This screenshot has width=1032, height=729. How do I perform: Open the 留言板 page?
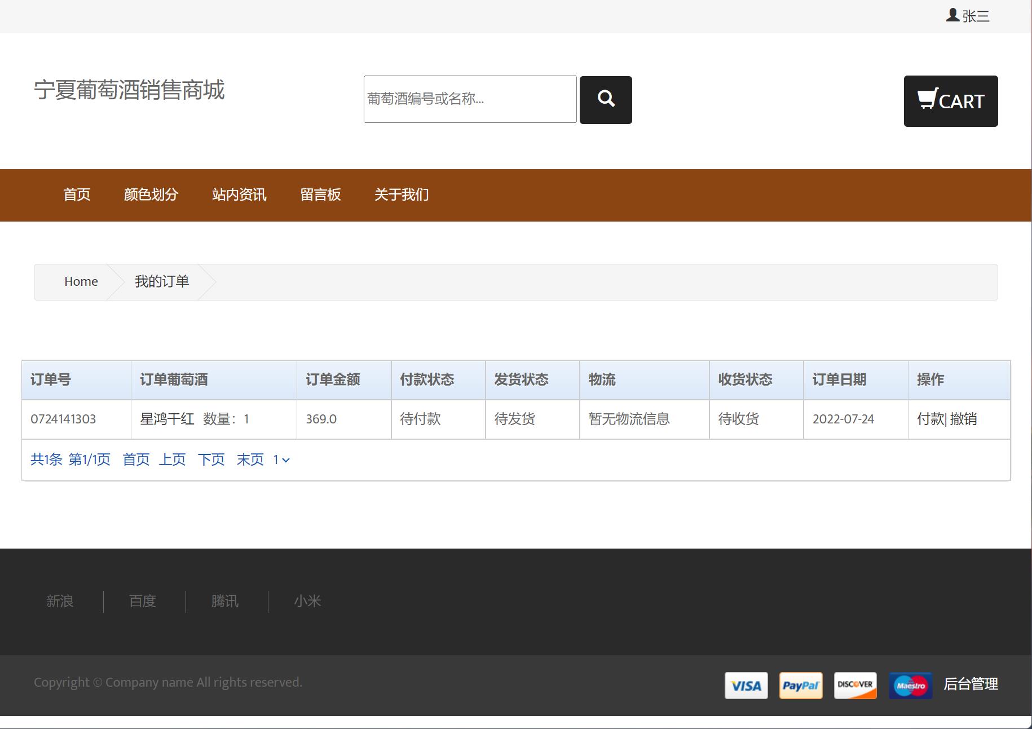pos(320,195)
